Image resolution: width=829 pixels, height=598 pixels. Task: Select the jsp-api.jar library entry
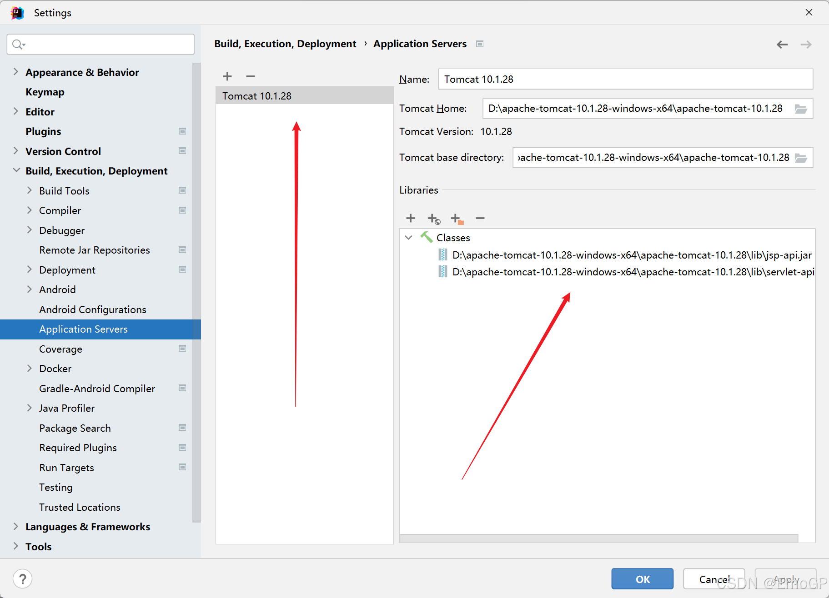click(626, 255)
